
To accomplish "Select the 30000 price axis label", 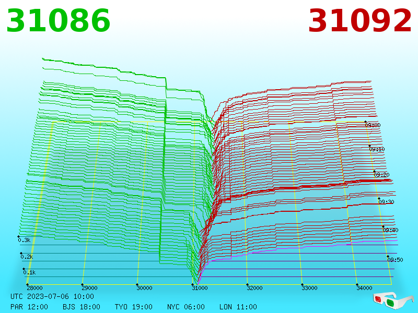I will 144,288.
